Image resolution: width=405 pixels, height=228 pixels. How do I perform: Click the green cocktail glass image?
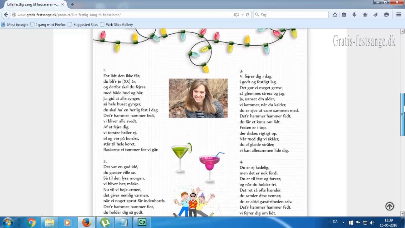182,158
